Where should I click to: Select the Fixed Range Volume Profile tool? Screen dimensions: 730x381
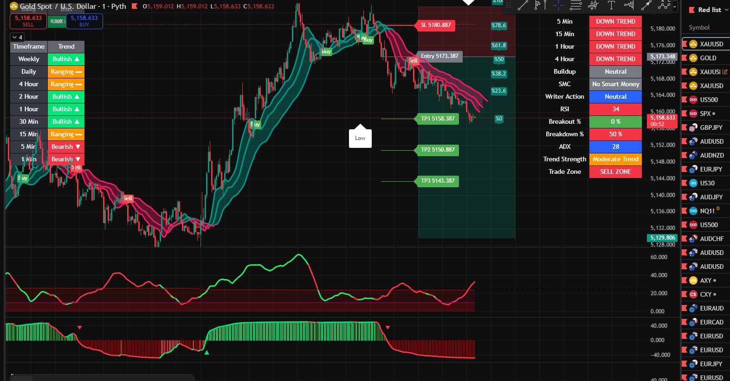540,6
